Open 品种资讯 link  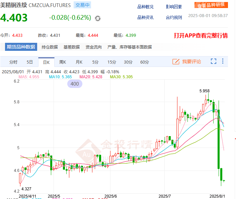[145, 17]
